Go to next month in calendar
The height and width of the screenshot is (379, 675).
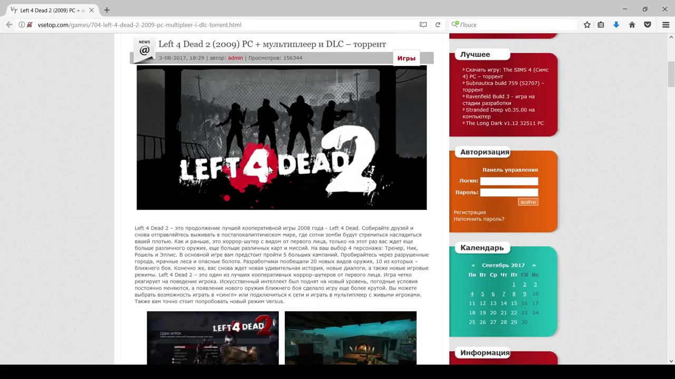pos(534,265)
